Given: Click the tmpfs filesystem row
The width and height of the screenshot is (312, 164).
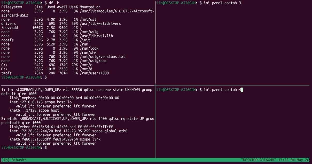Looking at the screenshot, I should pyautogui.click(x=55, y=73).
